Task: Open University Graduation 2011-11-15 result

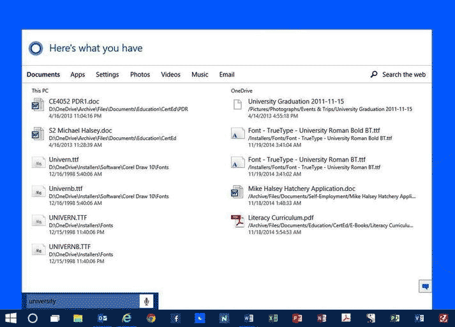Action: [295, 102]
